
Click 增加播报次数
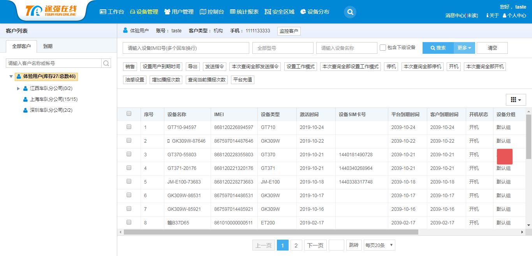(166, 80)
